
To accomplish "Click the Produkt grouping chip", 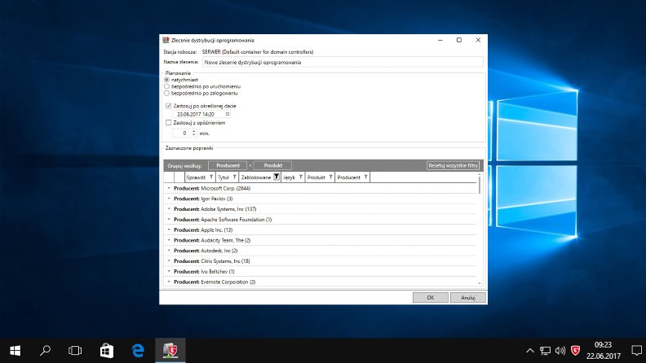I will click(272, 165).
